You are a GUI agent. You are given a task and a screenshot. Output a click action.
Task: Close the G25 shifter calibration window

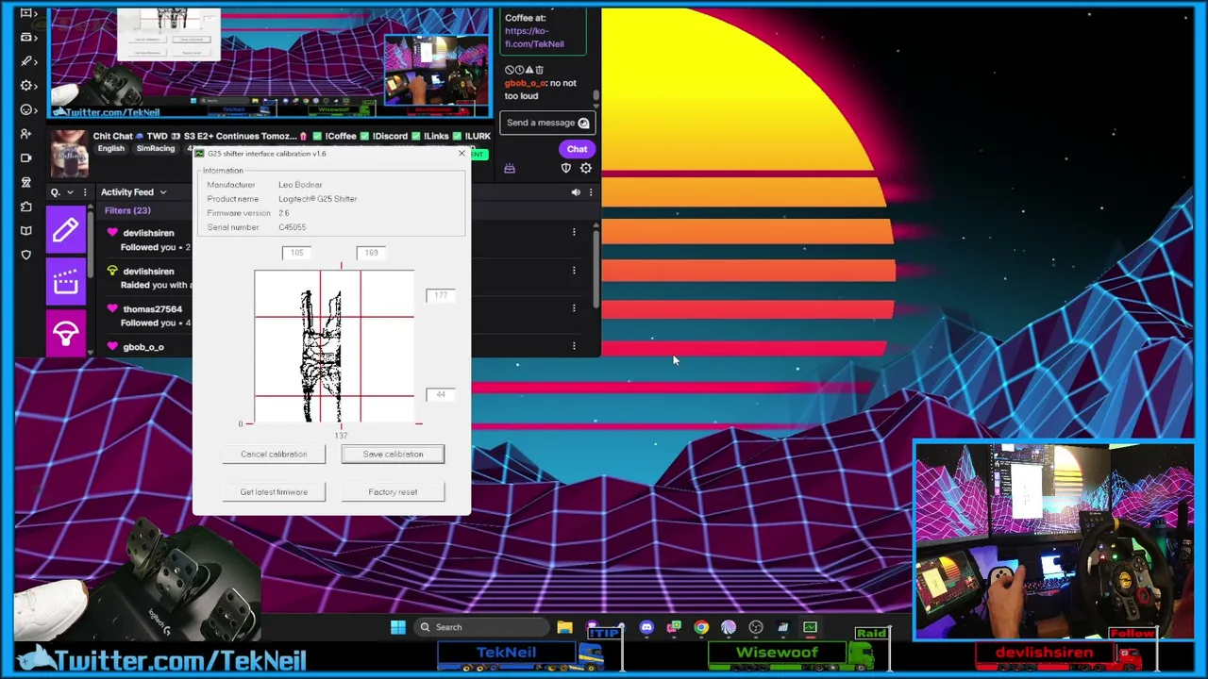pyautogui.click(x=461, y=154)
